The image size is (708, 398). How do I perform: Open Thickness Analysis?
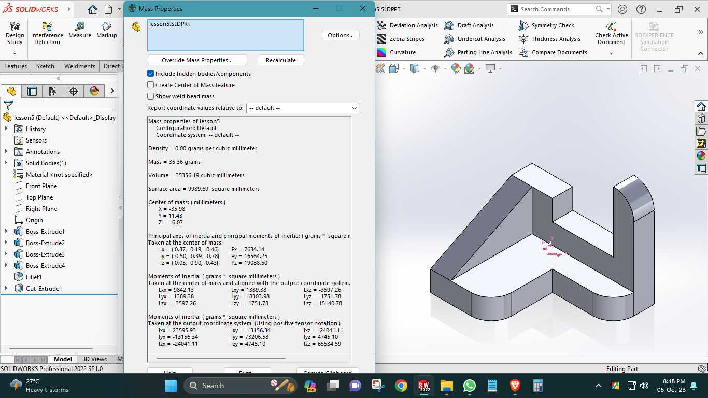coord(549,39)
